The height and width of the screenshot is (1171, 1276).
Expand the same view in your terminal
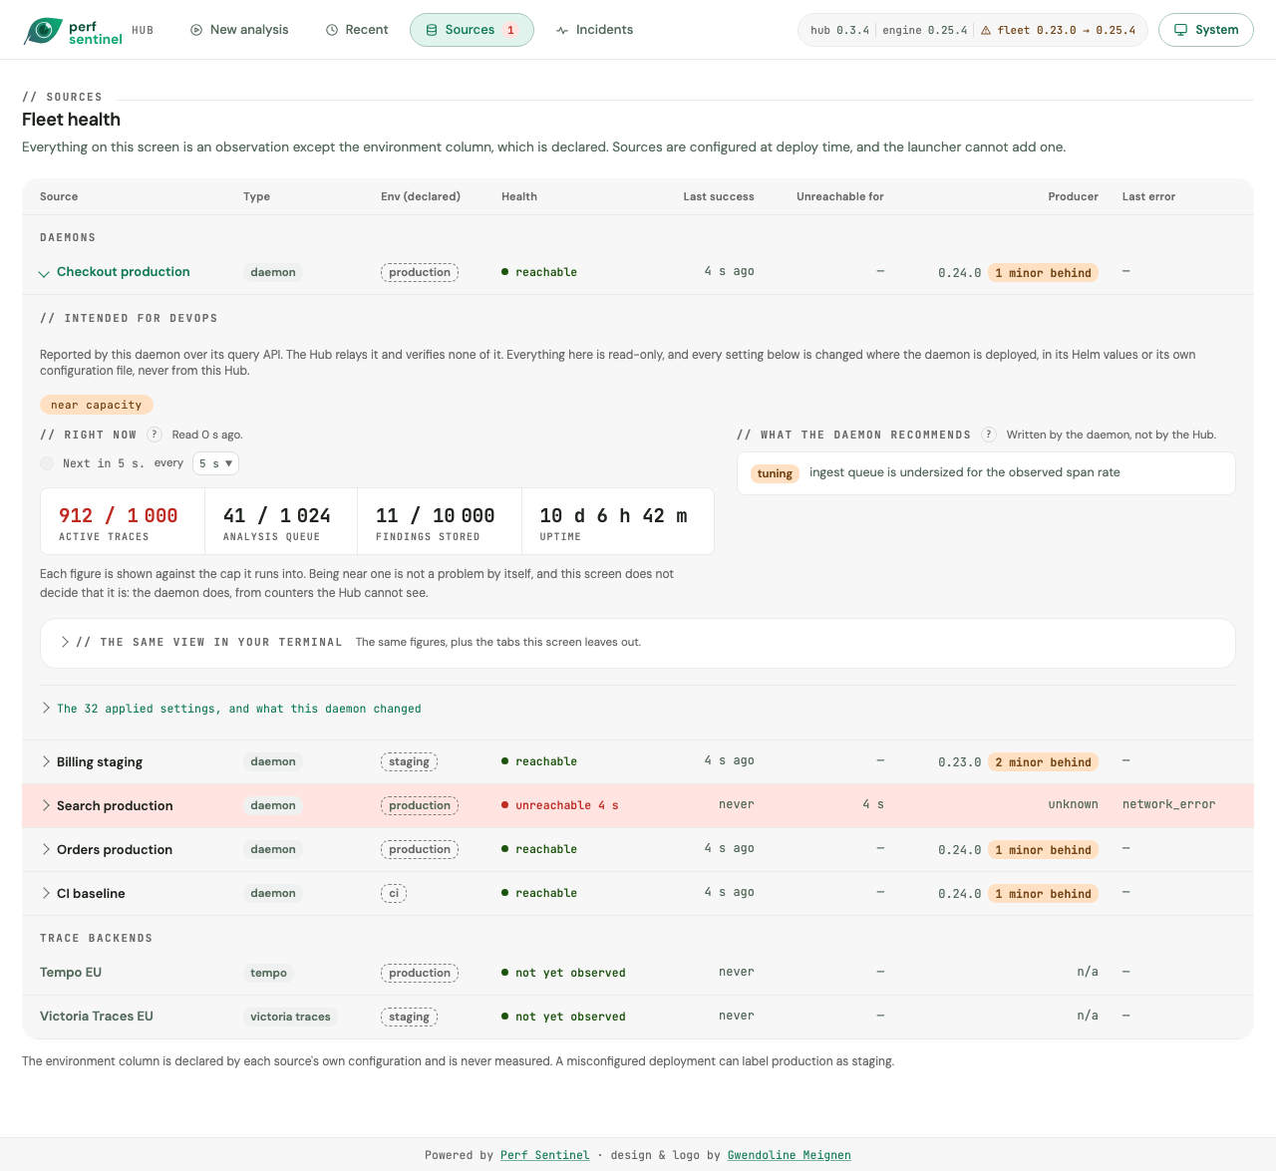click(638, 643)
